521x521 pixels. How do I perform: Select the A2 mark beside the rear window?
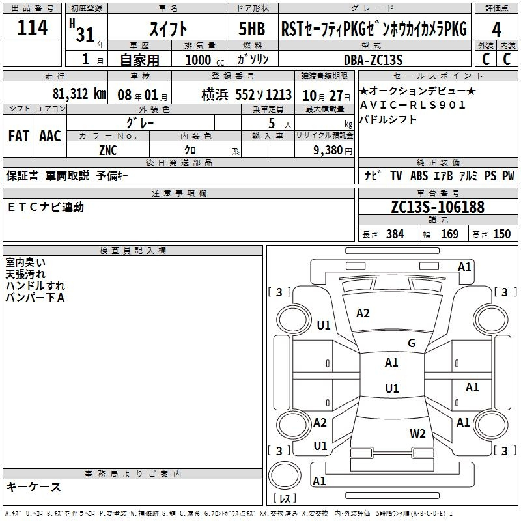[320, 423]
